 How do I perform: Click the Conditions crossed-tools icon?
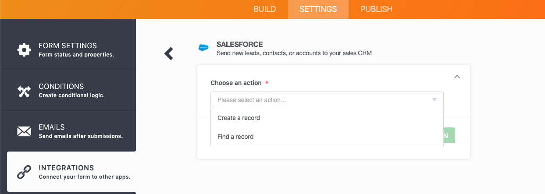24,91
